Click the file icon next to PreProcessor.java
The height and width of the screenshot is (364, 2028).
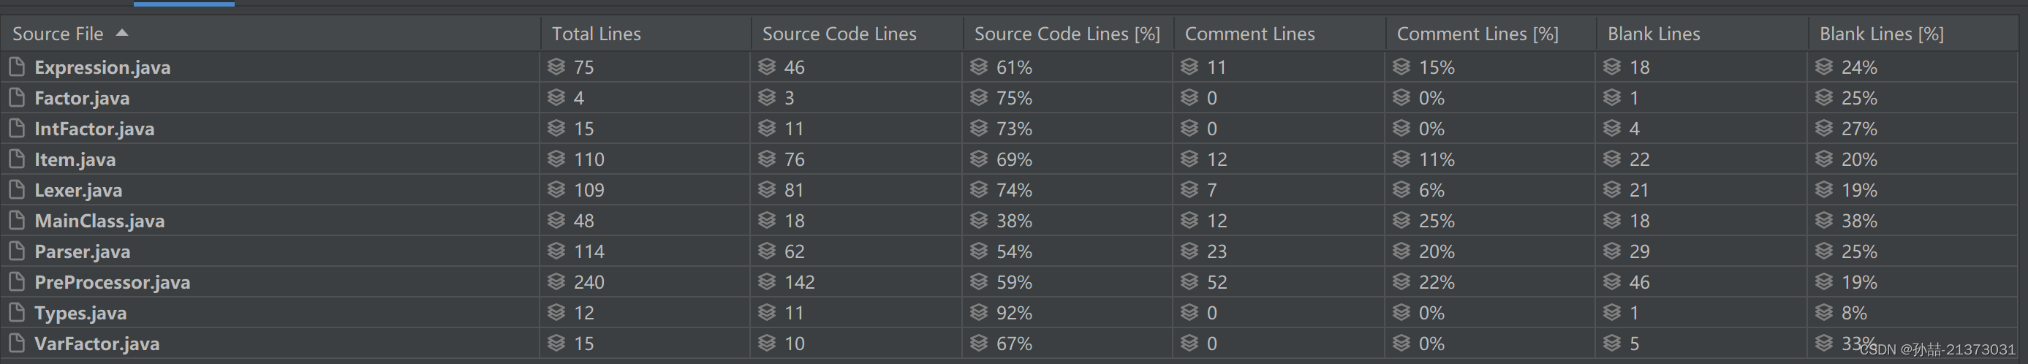click(17, 282)
